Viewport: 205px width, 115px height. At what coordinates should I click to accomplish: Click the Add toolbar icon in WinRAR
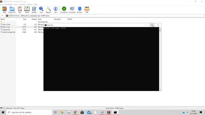point(4,10)
